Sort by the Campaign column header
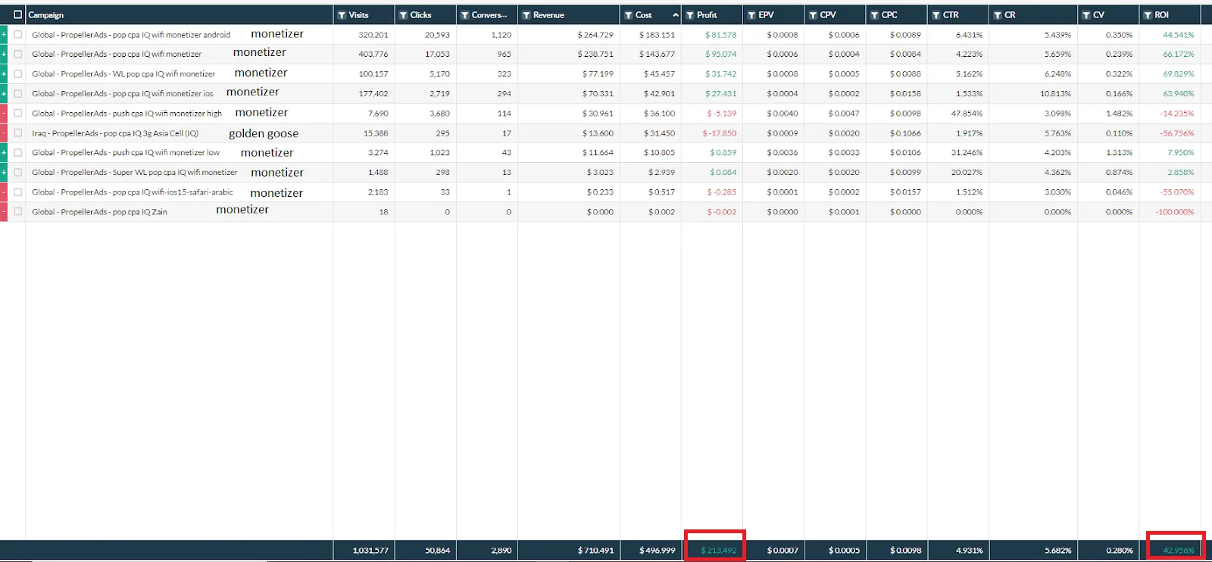Viewport: 1212px width, 562px height. pyautogui.click(x=46, y=15)
